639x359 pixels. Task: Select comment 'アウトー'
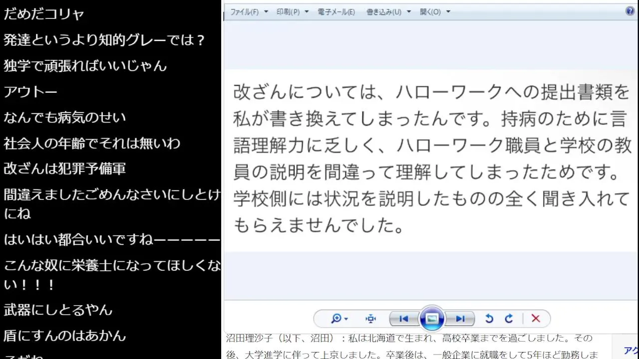click(x=30, y=92)
